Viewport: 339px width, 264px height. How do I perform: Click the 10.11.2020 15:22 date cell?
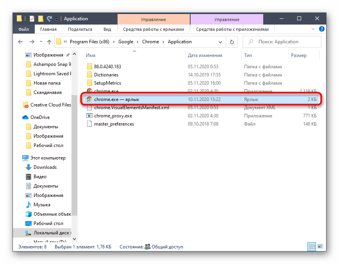click(204, 99)
